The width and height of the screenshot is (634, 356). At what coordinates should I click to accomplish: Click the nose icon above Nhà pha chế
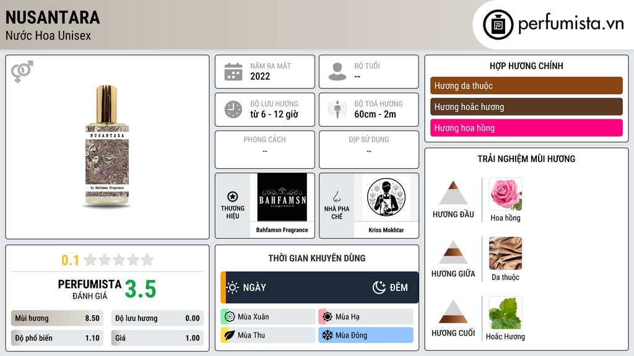tap(336, 197)
